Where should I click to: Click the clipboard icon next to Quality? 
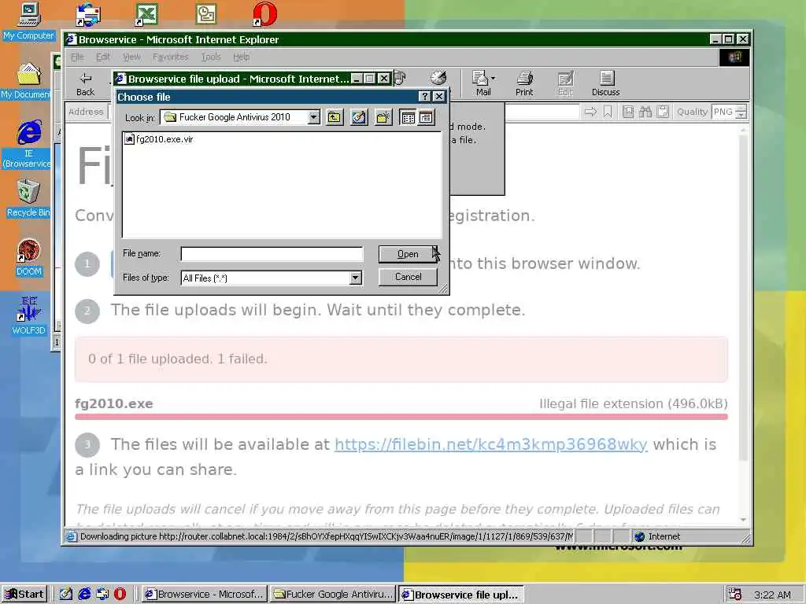(x=663, y=112)
